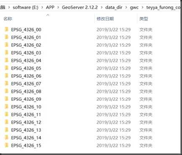Click folder icon of EPSG_4326_02

pos(6,45)
